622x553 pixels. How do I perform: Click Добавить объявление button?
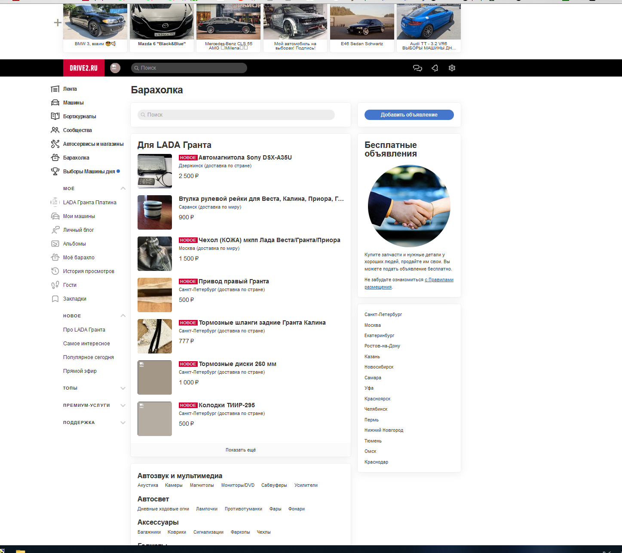[409, 115]
